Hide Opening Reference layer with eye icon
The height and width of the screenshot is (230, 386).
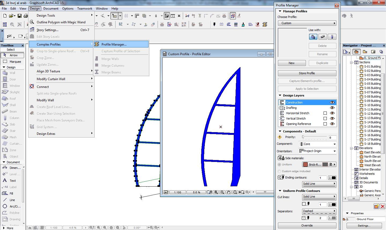[x=332, y=124]
